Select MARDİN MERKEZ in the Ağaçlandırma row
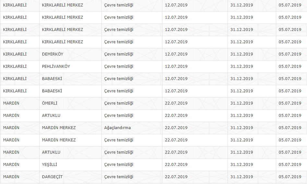The image size is (307, 184). 59,128
